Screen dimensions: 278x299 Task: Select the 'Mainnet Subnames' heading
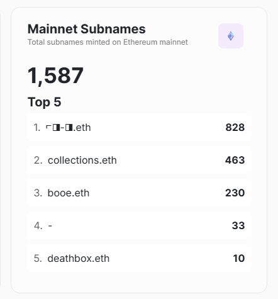86,29
